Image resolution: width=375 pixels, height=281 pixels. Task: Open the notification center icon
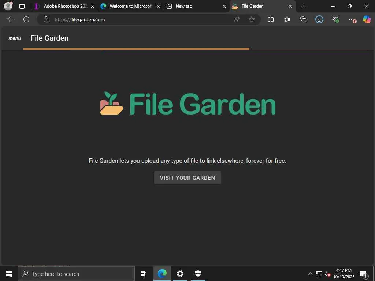pyautogui.click(x=364, y=274)
